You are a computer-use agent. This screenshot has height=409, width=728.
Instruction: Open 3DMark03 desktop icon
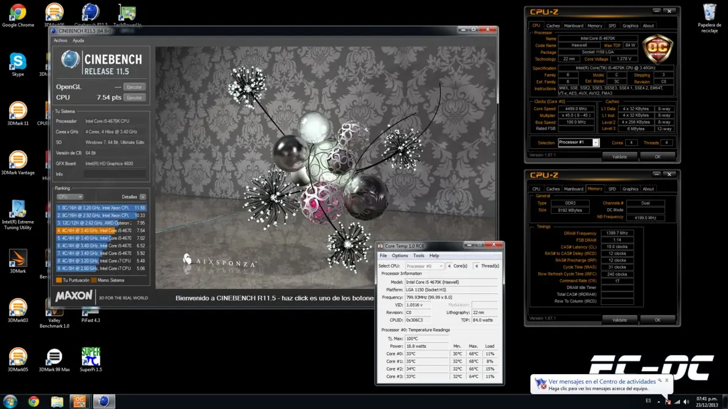click(x=18, y=310)
